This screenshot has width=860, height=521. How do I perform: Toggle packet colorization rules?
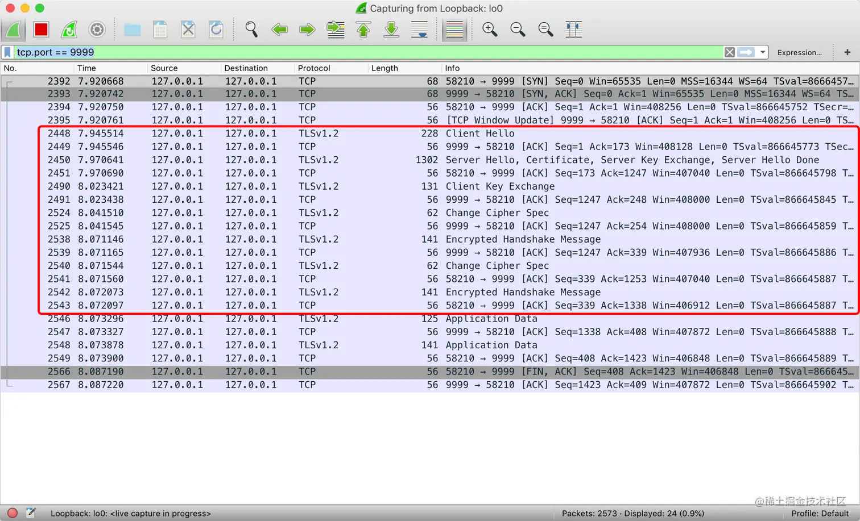[454, 30]
